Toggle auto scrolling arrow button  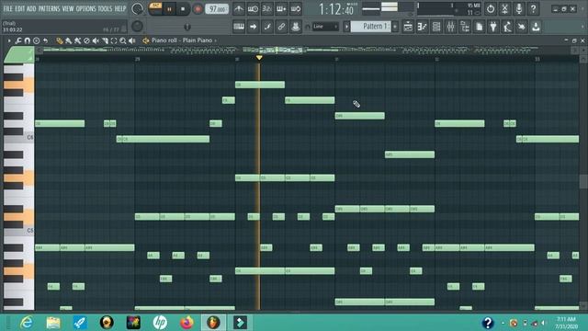pos(254,27)
